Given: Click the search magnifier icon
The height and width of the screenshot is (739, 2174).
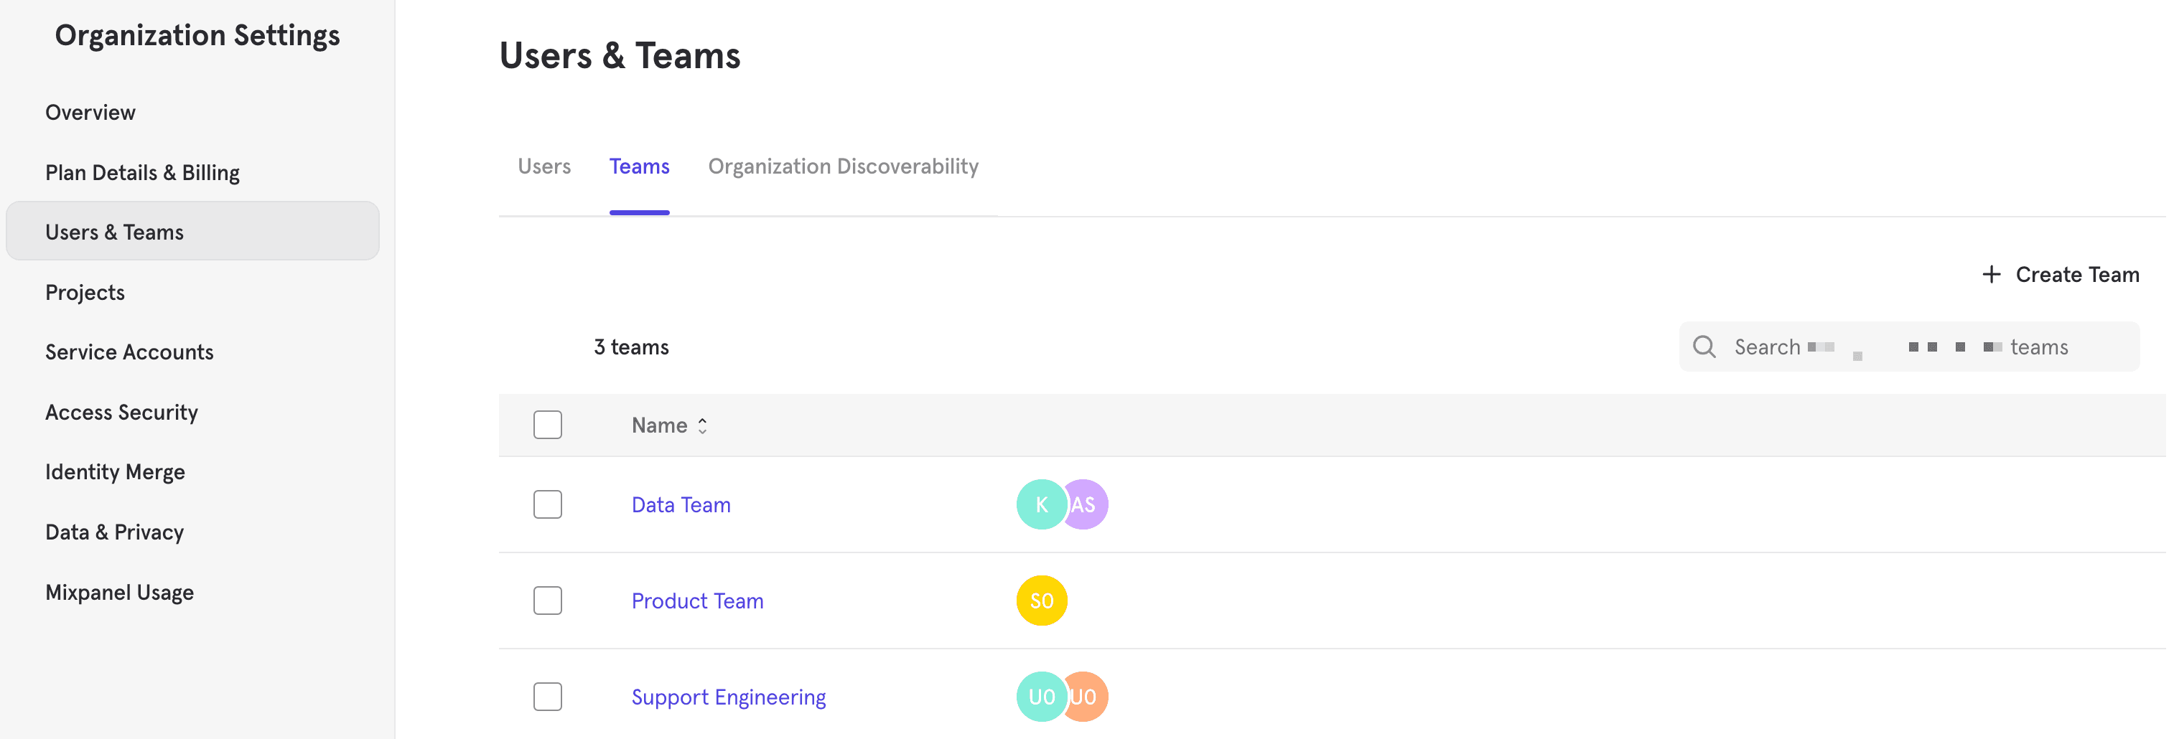Looking at the screenshot, I should tap(1704, 347).
